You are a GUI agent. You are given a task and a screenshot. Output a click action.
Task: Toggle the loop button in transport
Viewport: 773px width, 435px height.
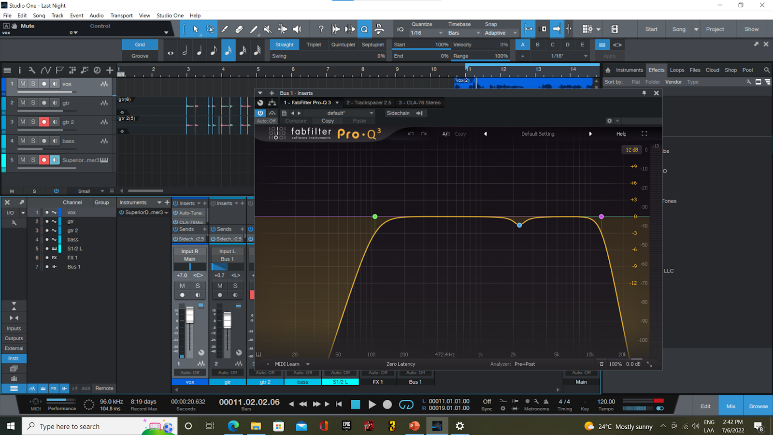(406, 405)
